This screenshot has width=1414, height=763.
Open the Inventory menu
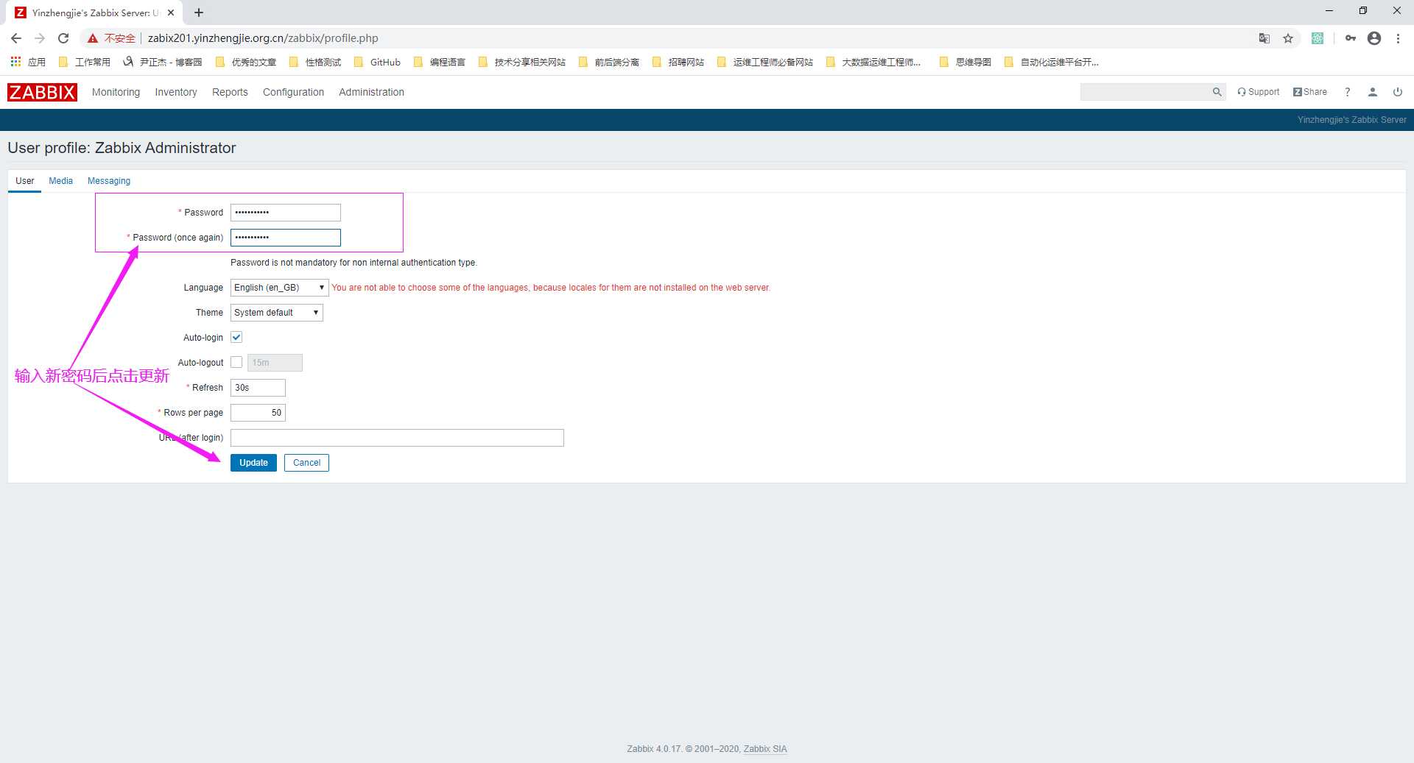(x=176, y=92)
